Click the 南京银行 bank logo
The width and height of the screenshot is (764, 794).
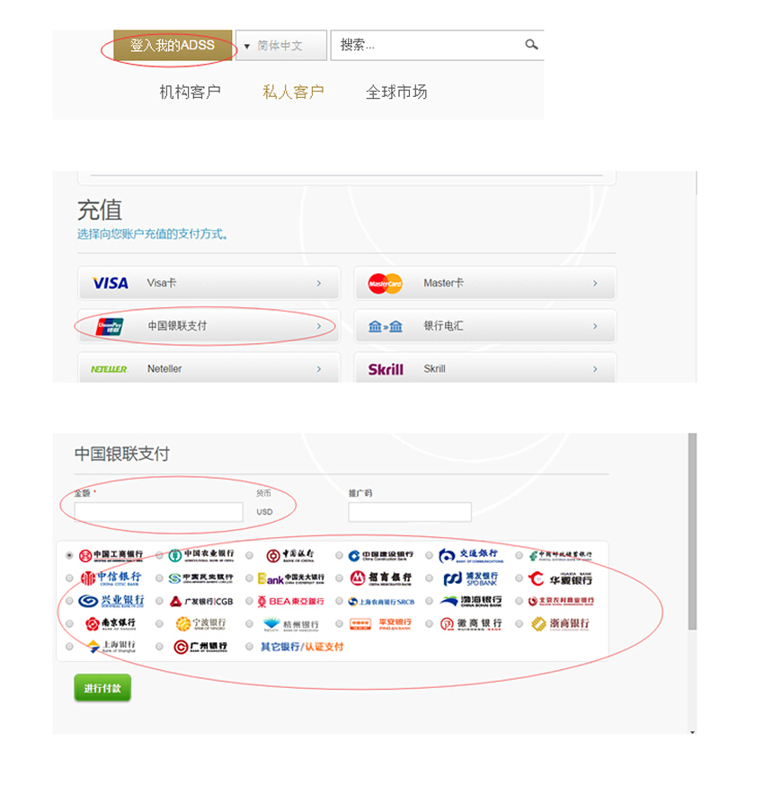pyautogui.click(x=111, y=624)
